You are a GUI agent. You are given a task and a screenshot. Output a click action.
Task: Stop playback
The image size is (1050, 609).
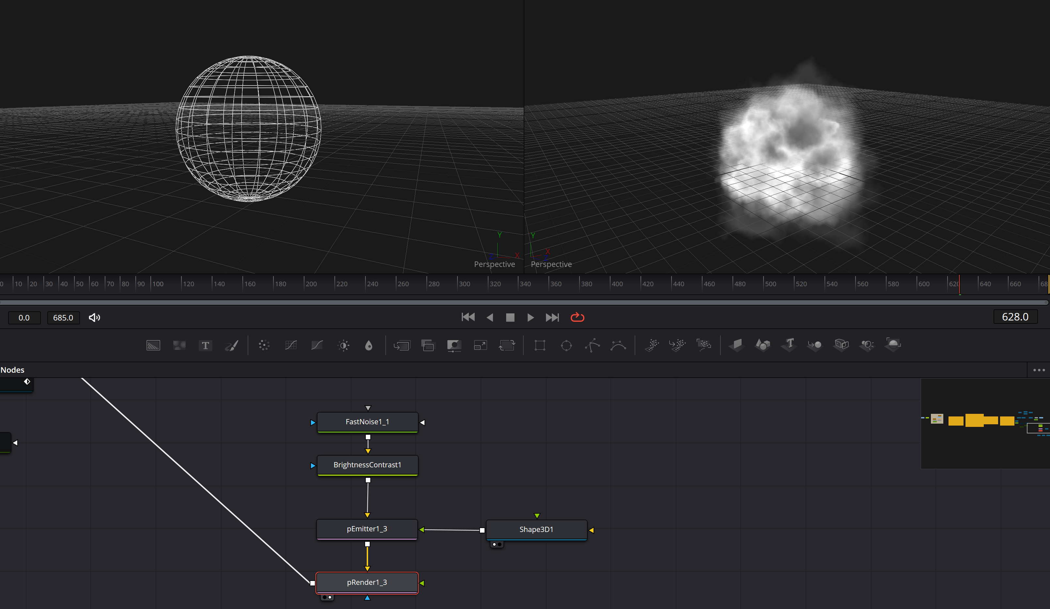(x=510, y=317)
